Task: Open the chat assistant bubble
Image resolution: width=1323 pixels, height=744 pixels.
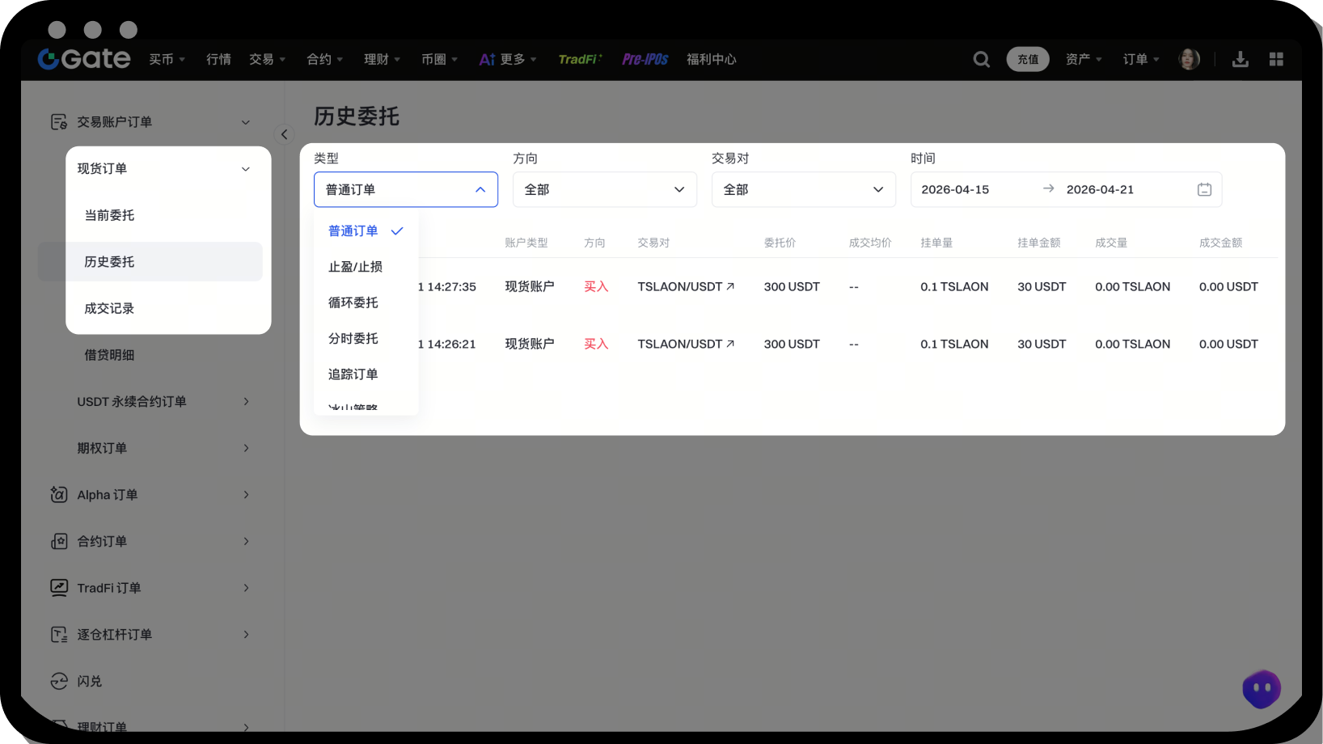Action: pyautogui.click(x=1262, y=689)
